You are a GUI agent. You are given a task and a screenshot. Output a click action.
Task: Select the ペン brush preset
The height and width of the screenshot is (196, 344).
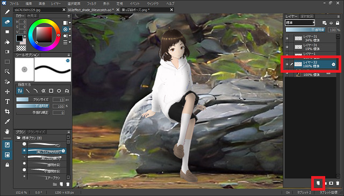[45, 144]
